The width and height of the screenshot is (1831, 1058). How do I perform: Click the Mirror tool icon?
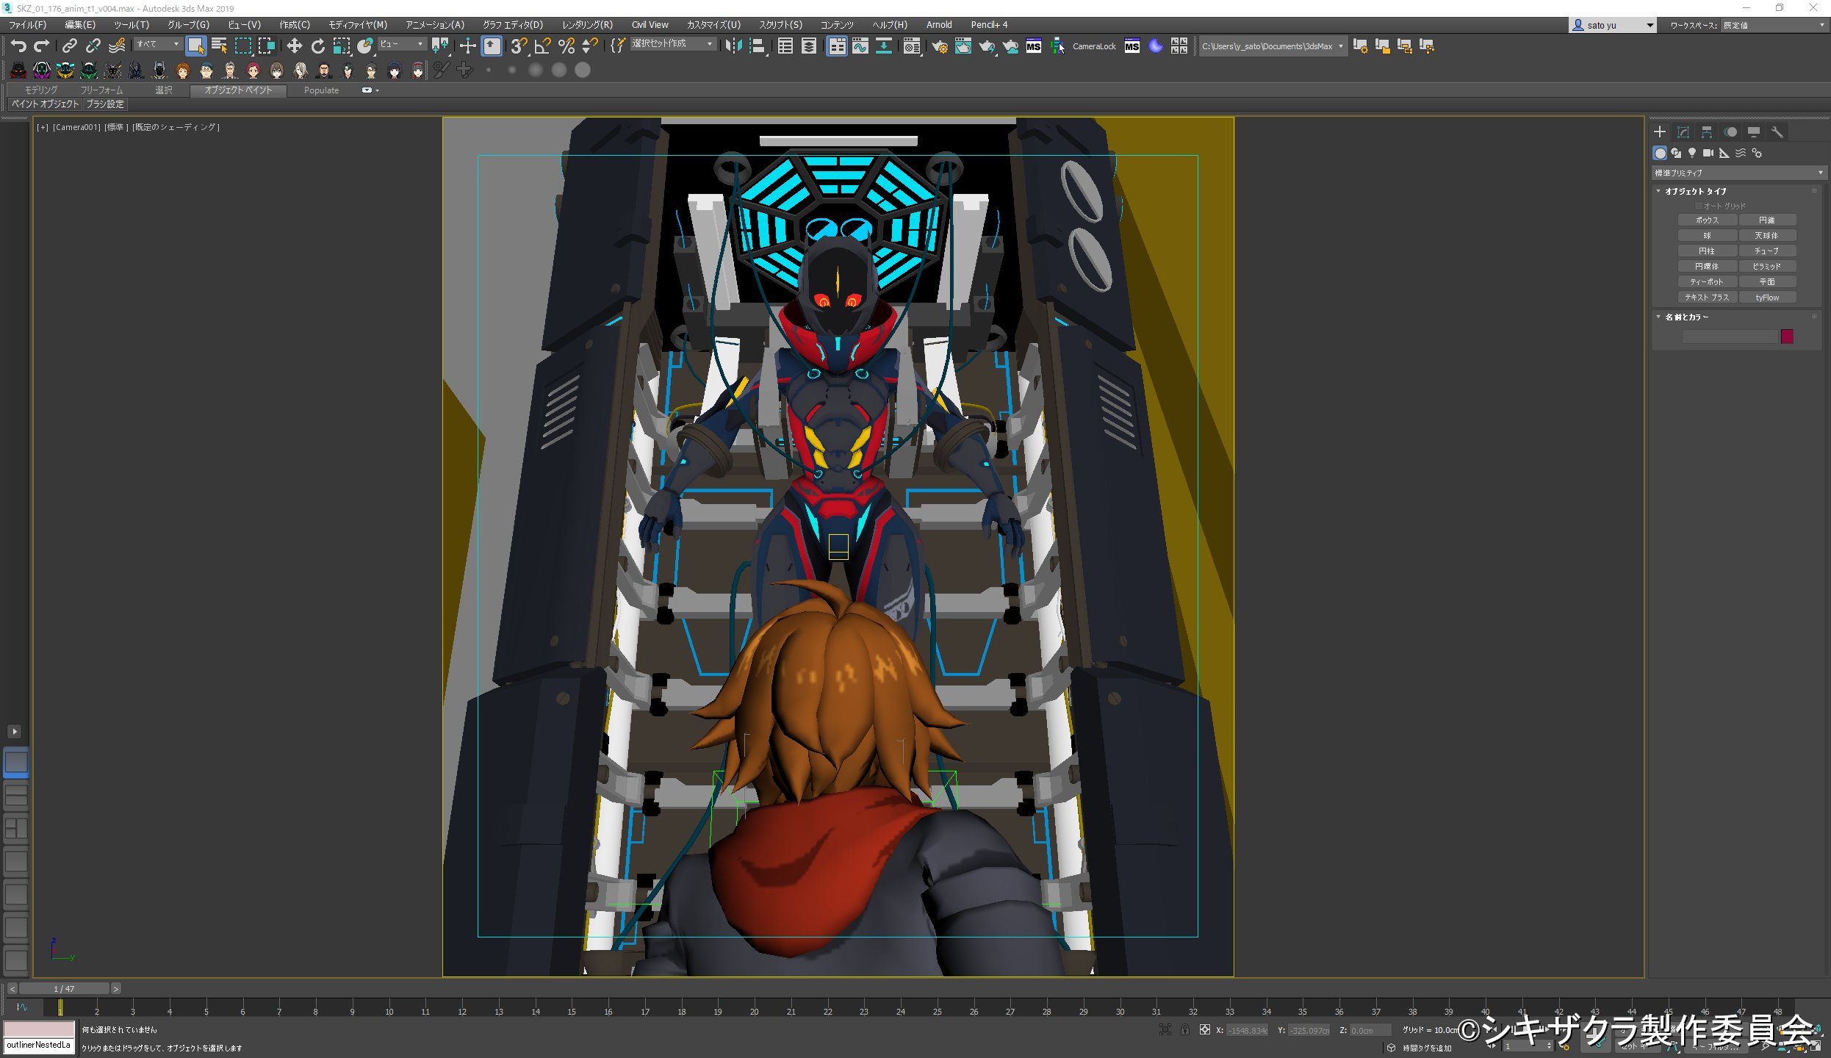point(733,46)
